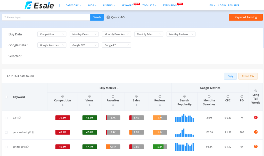Click the info icon next to Quota 4/5
The image size is (264, 156).
(x=109, y=17)
